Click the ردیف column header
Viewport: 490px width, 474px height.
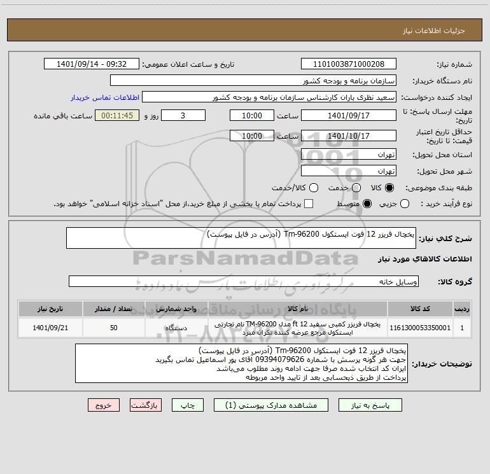coord(462,309)
